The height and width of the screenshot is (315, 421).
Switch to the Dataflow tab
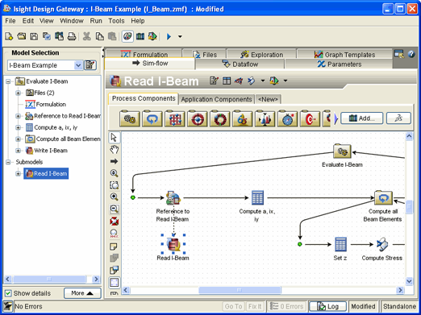[240, 64]
